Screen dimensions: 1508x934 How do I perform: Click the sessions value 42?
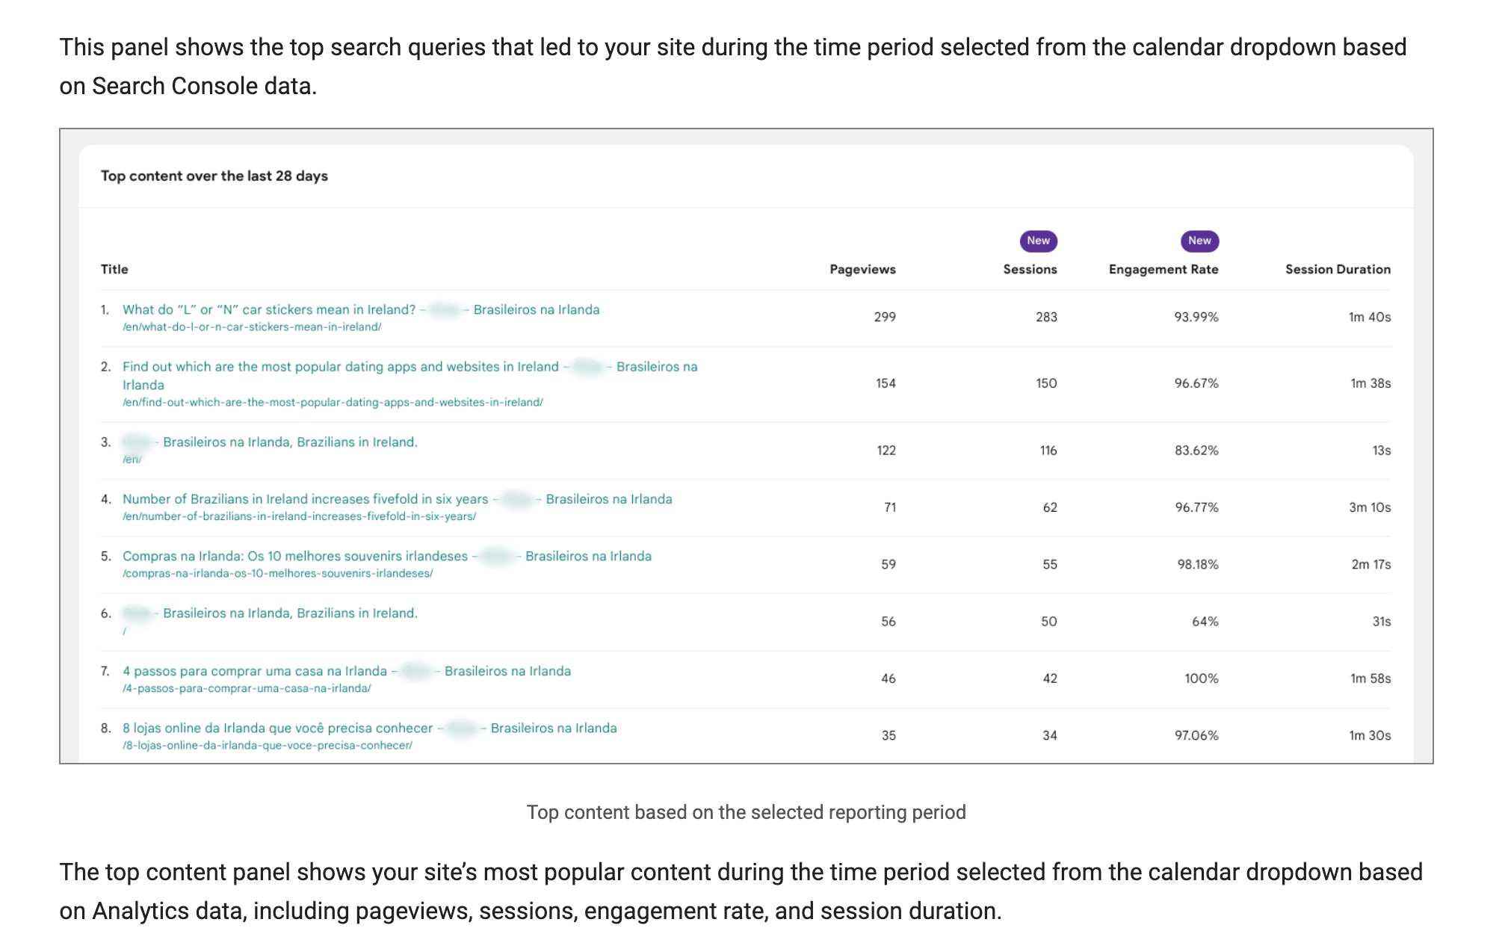[x=1050, y=678]
